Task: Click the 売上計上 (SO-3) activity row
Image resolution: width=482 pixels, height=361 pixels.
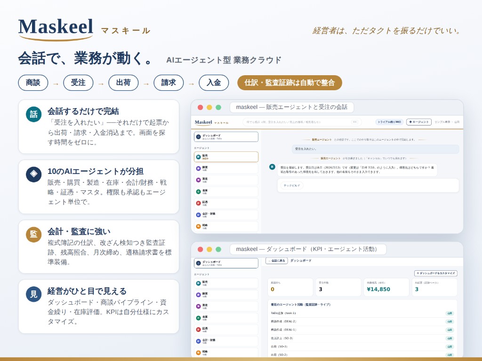Action: (x=362, y=338)
